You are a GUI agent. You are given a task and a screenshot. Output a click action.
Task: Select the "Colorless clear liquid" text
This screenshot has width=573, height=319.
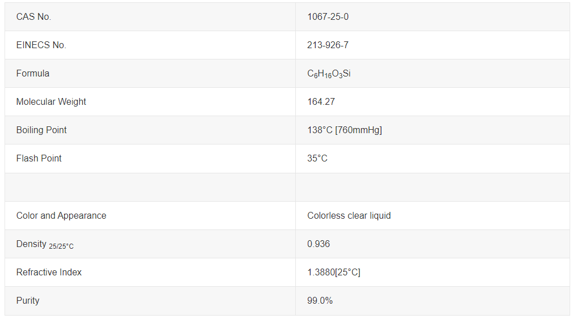(x=349, y=216)
